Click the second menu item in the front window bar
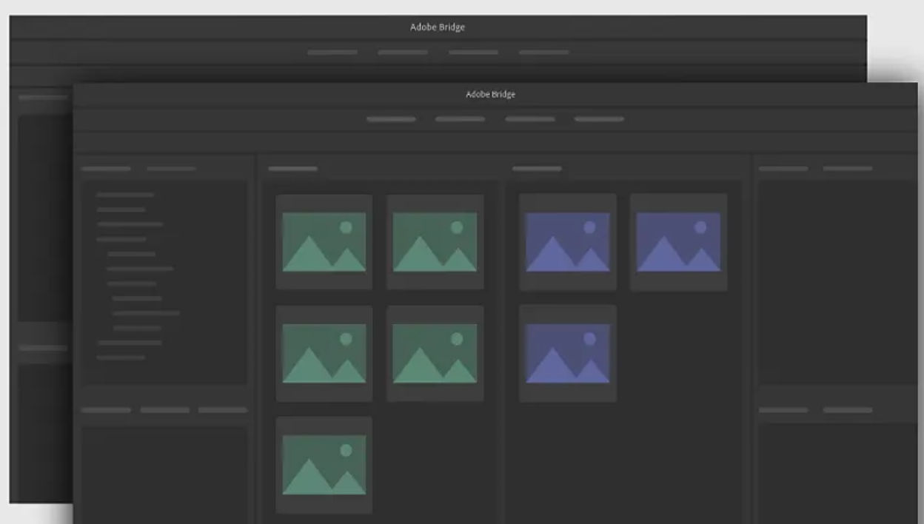This screenshot has width=924, height=524. point(460,119)
